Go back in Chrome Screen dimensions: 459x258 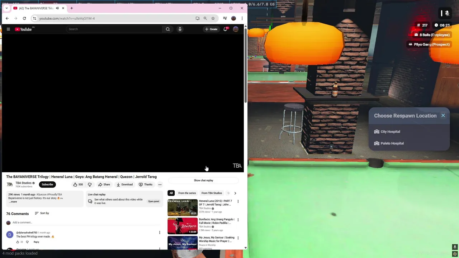[7, 18]
